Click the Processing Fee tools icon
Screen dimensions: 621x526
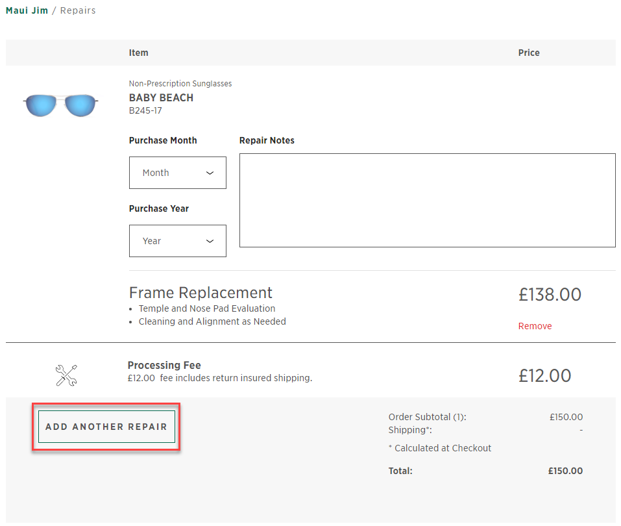point(67,375)
